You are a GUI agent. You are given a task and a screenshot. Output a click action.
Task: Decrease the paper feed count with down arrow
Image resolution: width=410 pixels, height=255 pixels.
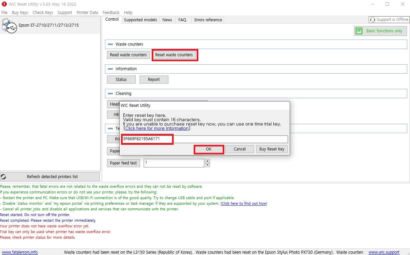tap(208, 165)
